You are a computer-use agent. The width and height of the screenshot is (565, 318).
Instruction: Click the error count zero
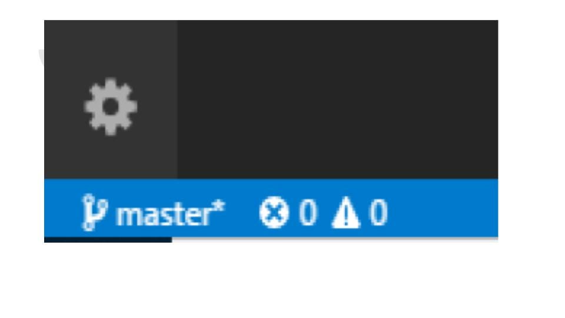point(307,213)
